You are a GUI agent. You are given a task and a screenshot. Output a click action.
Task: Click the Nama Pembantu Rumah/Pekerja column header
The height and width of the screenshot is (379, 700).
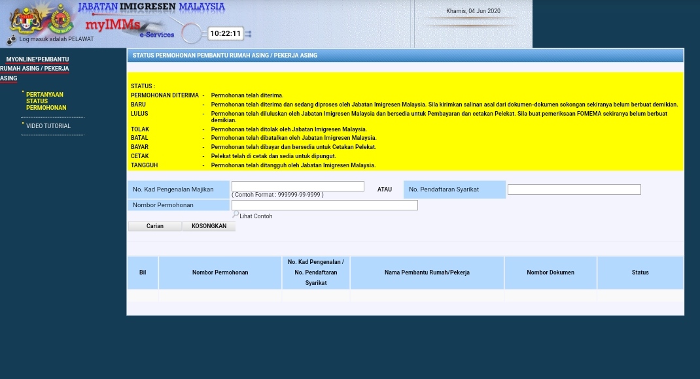(x=427, y=272)
